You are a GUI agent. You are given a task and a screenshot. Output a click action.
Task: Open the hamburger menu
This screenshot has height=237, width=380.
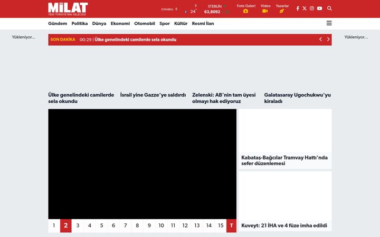[x=329, y=23]
